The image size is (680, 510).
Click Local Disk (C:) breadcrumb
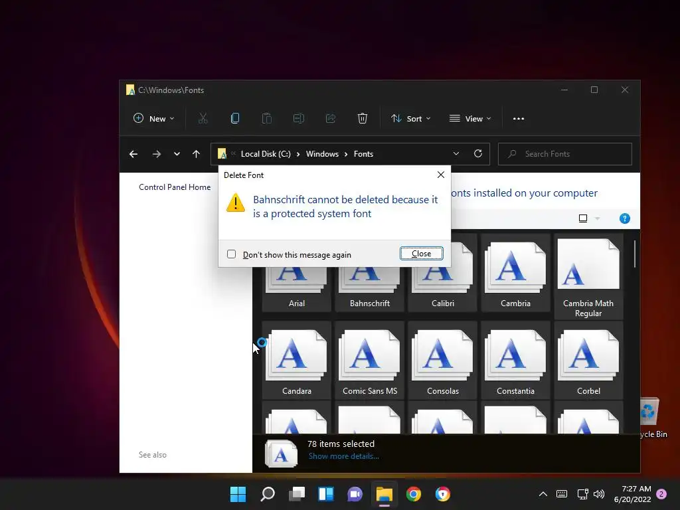point(266,154)
